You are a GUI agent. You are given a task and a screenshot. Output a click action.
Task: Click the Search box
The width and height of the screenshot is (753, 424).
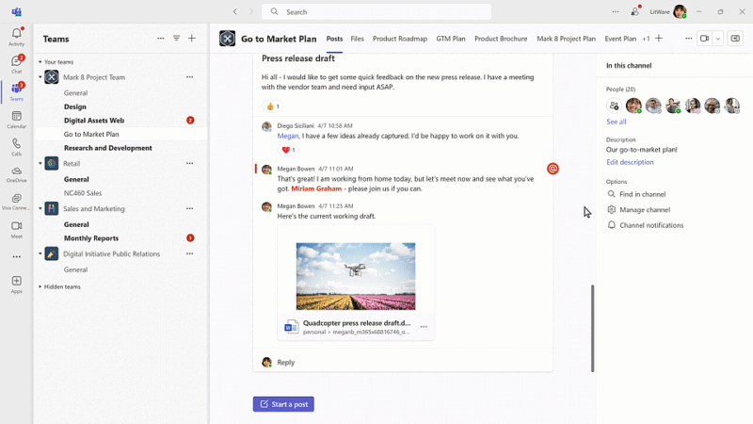pyautogui.click(x=376, y=11)
